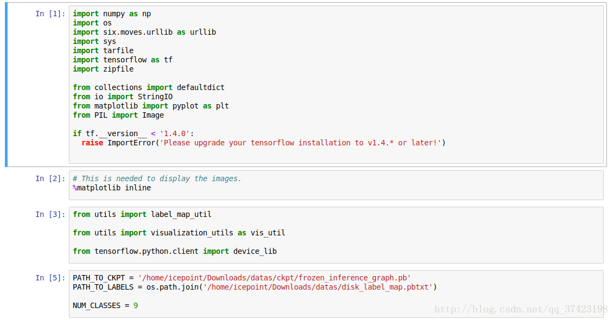Click the PATH_TO_CKPT assignment line
This screenshot has height=320, width=614.
(241, 278)
